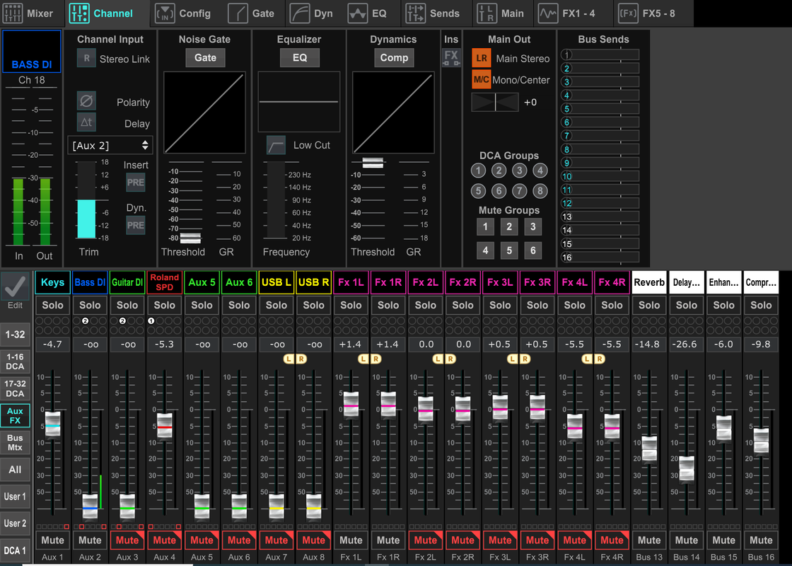Select the 17-32 DCA layer
Viewport: 792px width, 566px height.
(x=15, y=388)
